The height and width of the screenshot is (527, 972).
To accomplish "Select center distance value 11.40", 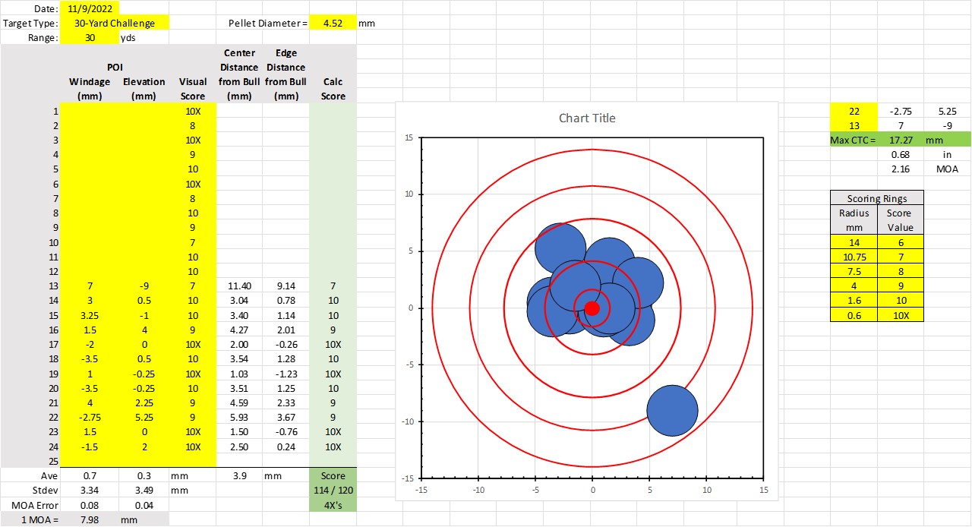I will [x=239, y=286].
